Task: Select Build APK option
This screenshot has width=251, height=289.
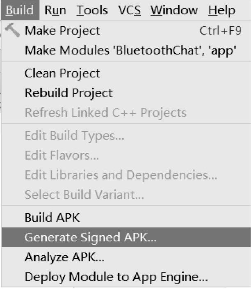Action: [52, 217]
